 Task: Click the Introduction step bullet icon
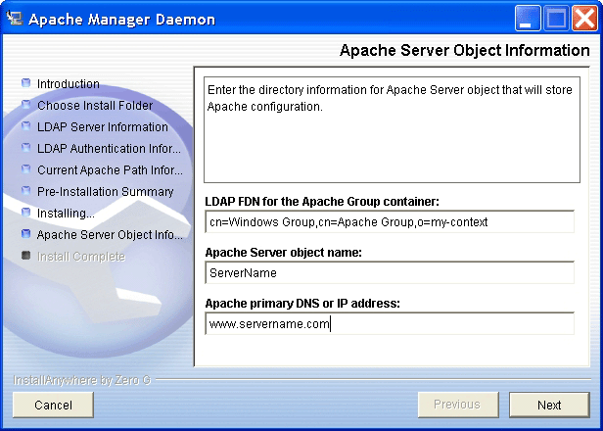point(25,82)
